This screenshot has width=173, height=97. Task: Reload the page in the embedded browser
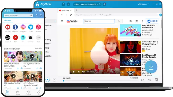[x=71, y=15]
